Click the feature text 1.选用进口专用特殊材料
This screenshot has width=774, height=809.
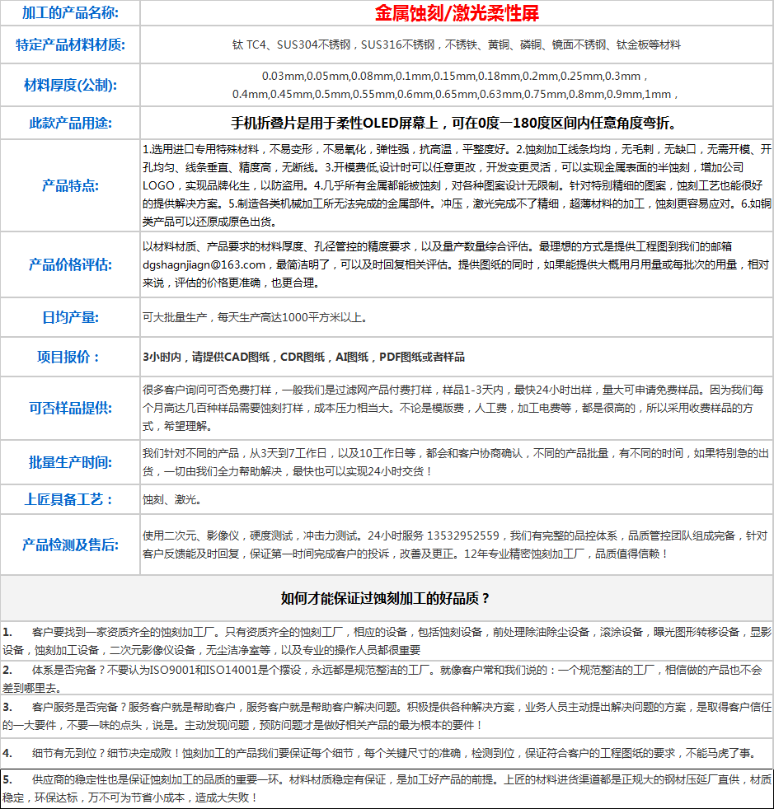(x=200, y=150)
